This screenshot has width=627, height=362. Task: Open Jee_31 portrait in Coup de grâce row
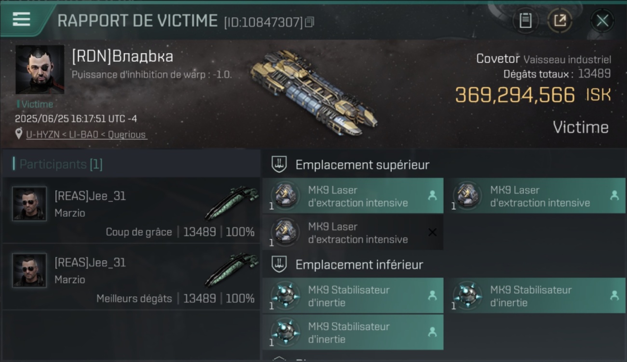click(x=29, y=204)
